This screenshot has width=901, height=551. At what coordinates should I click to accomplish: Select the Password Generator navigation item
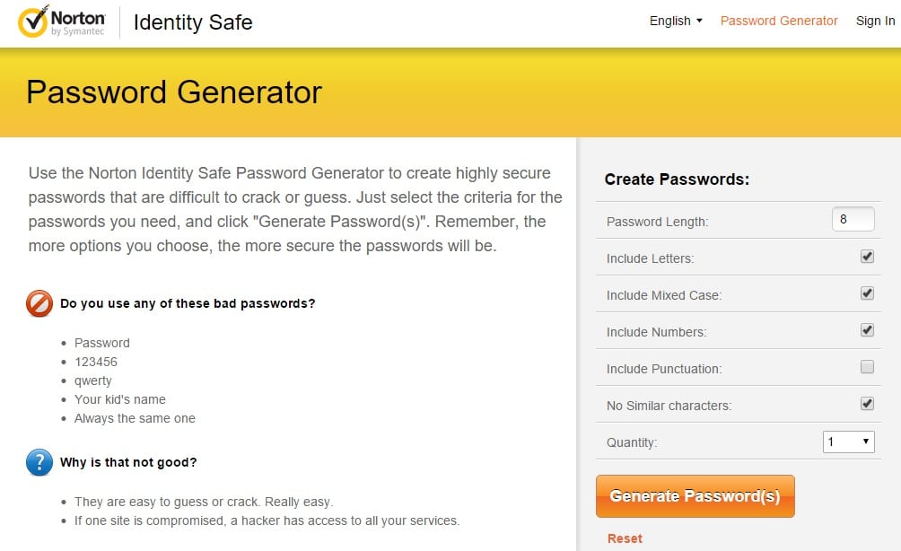tap(778, 21)
